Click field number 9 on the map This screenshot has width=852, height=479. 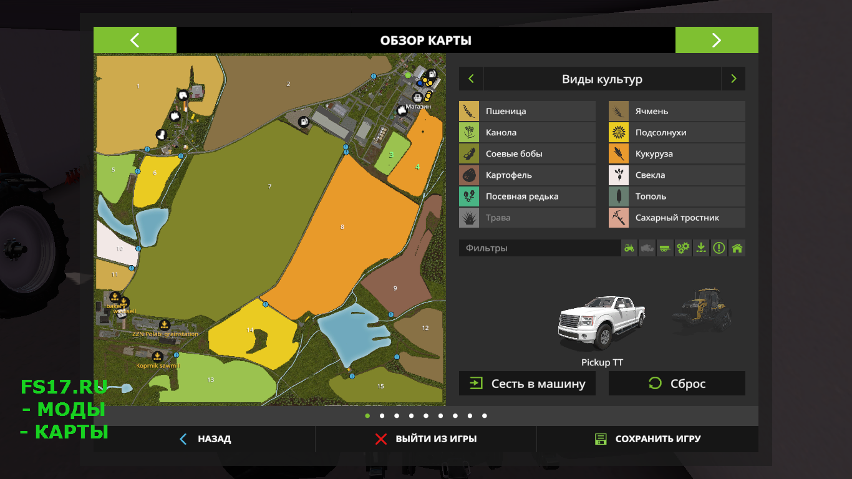[395, 288]
